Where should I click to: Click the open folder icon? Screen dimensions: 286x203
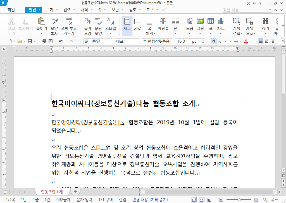pos(20,41)
